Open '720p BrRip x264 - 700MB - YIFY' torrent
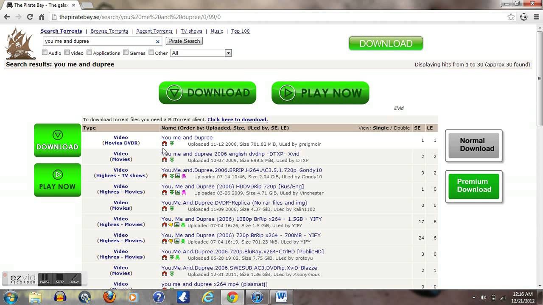This screenshot has height=305, width=543. point(241,235)
